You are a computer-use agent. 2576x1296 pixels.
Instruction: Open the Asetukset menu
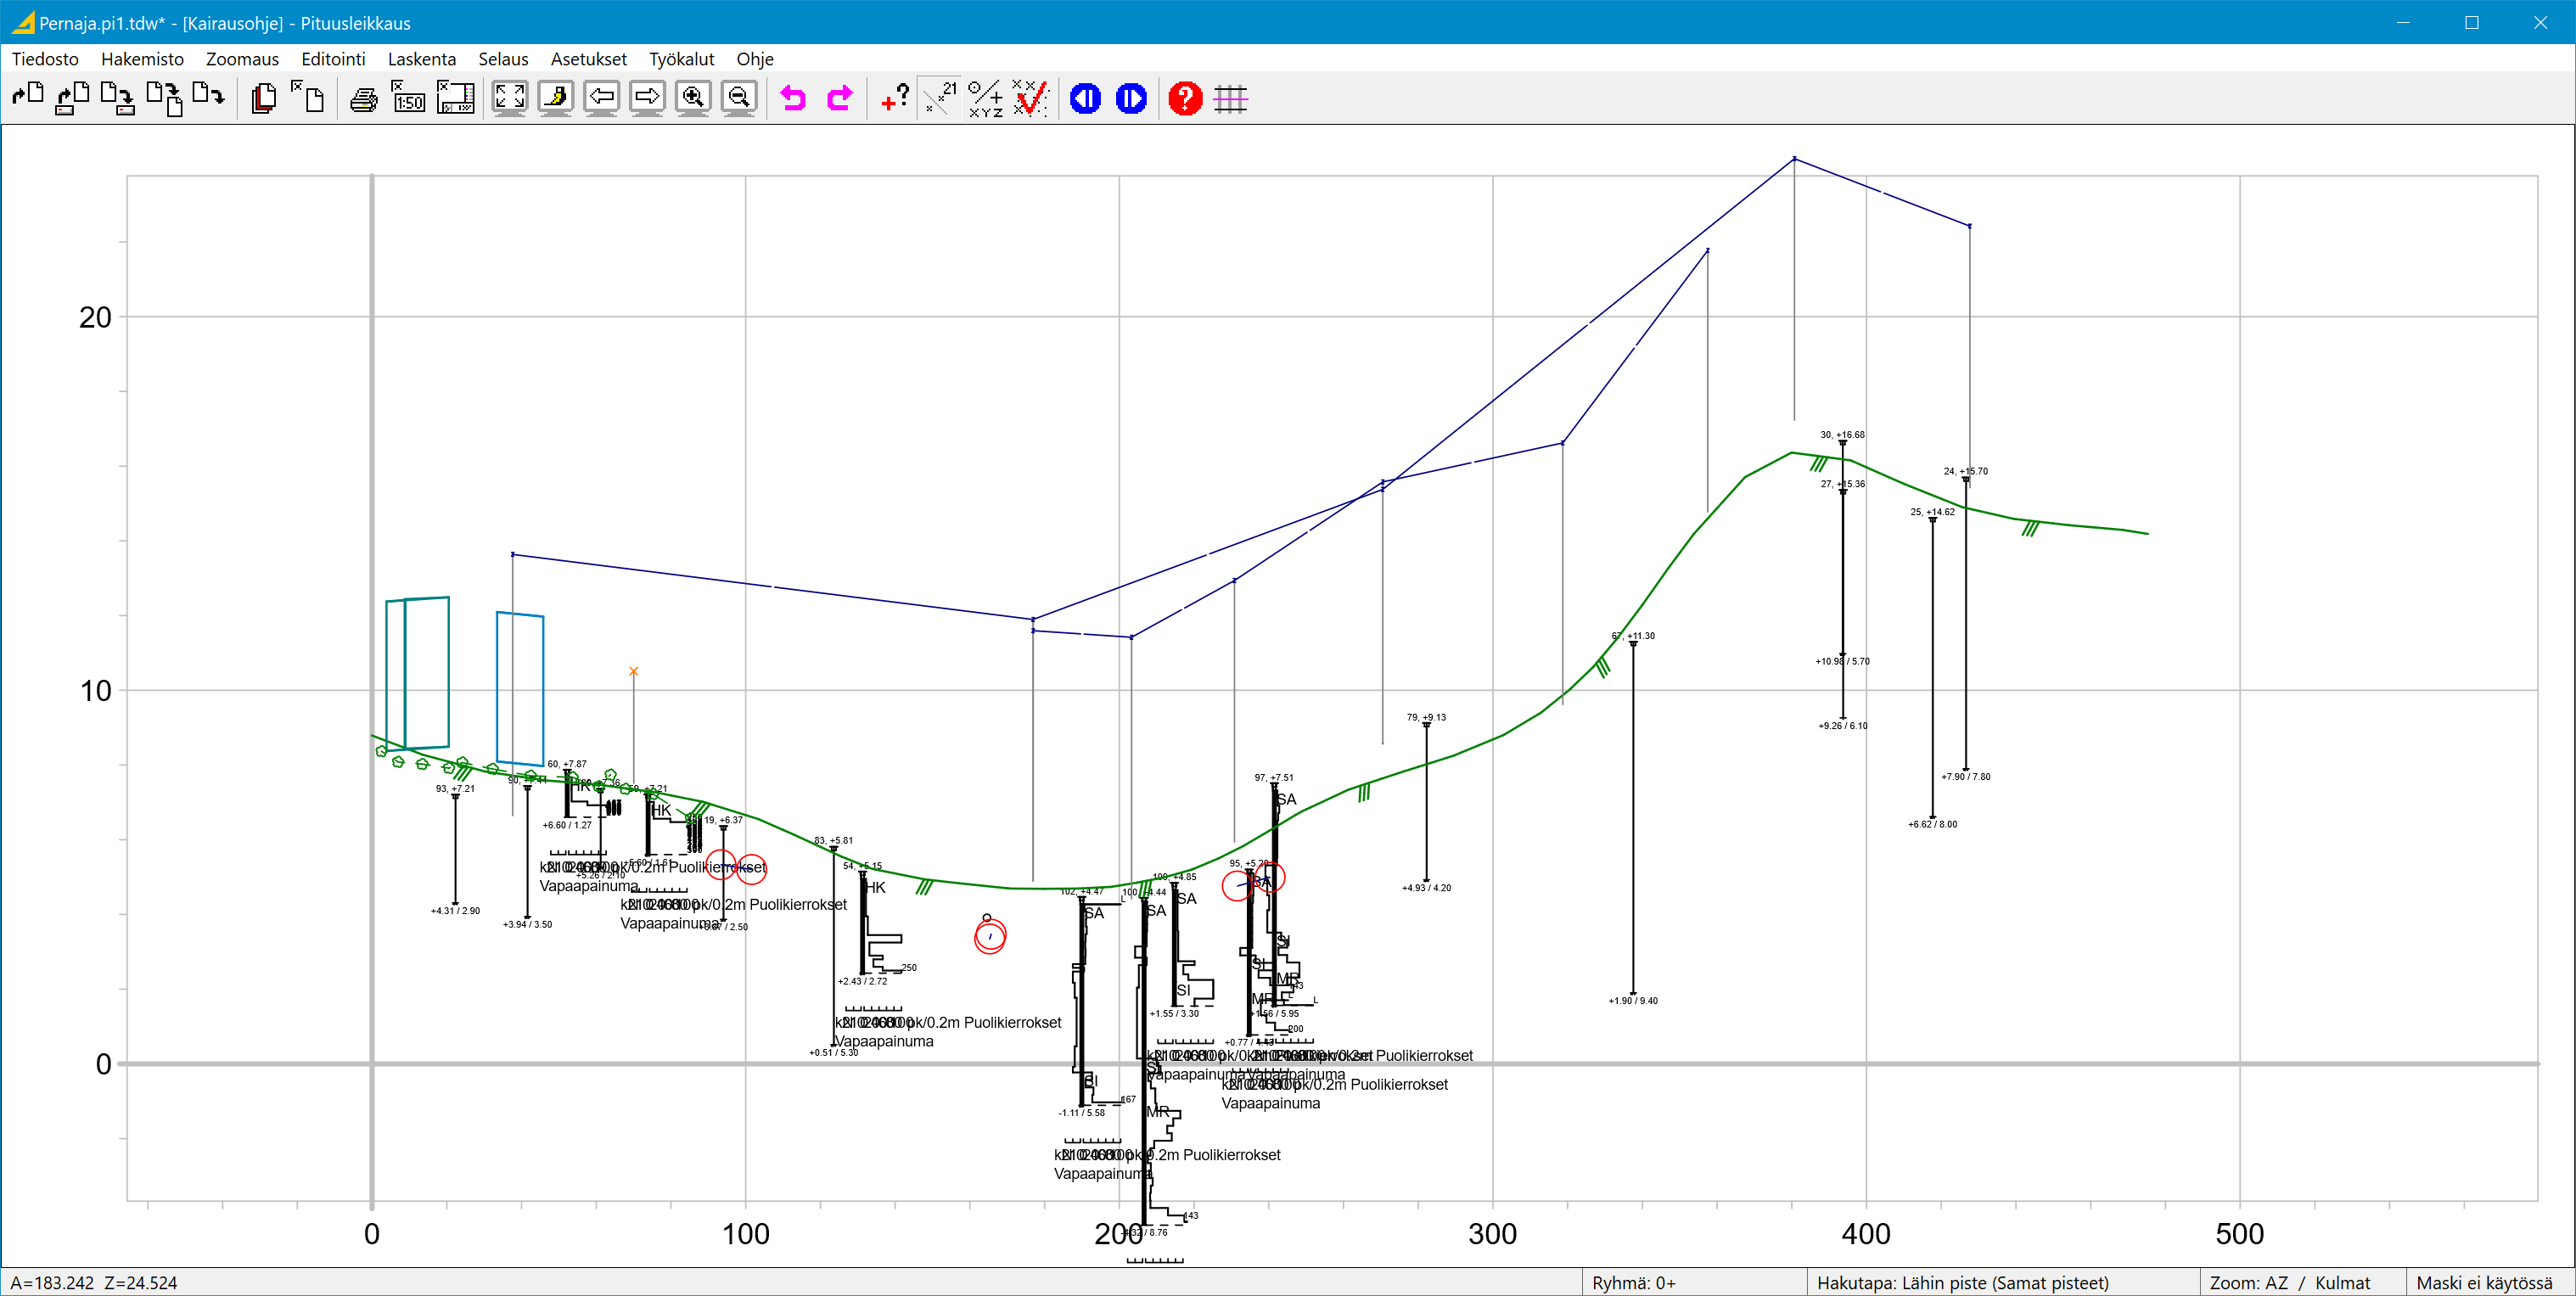point(588,59)
